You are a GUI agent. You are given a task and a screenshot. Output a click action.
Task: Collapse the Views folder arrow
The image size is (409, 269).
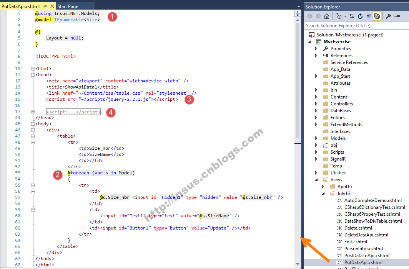[316, 180]
